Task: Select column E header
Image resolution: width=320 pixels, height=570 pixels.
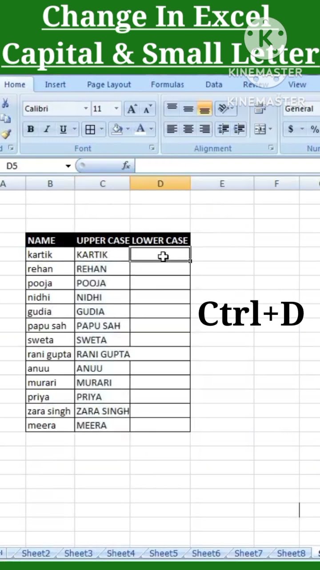Action: [222, 183]
